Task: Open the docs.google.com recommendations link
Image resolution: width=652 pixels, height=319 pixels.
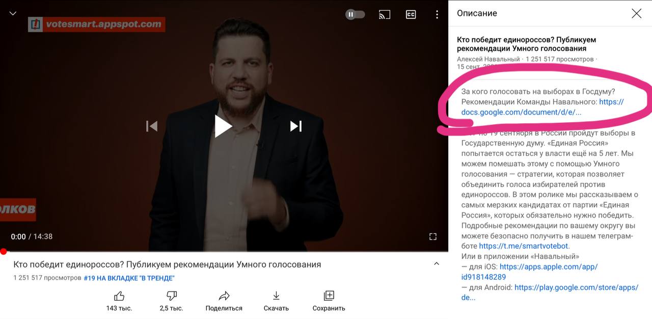Action: click(x=542, y=107)
